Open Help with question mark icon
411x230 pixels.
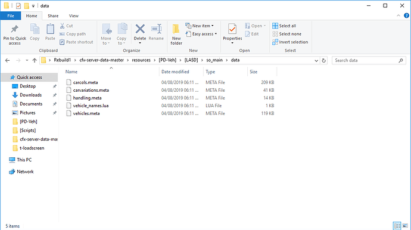point(406,15)
